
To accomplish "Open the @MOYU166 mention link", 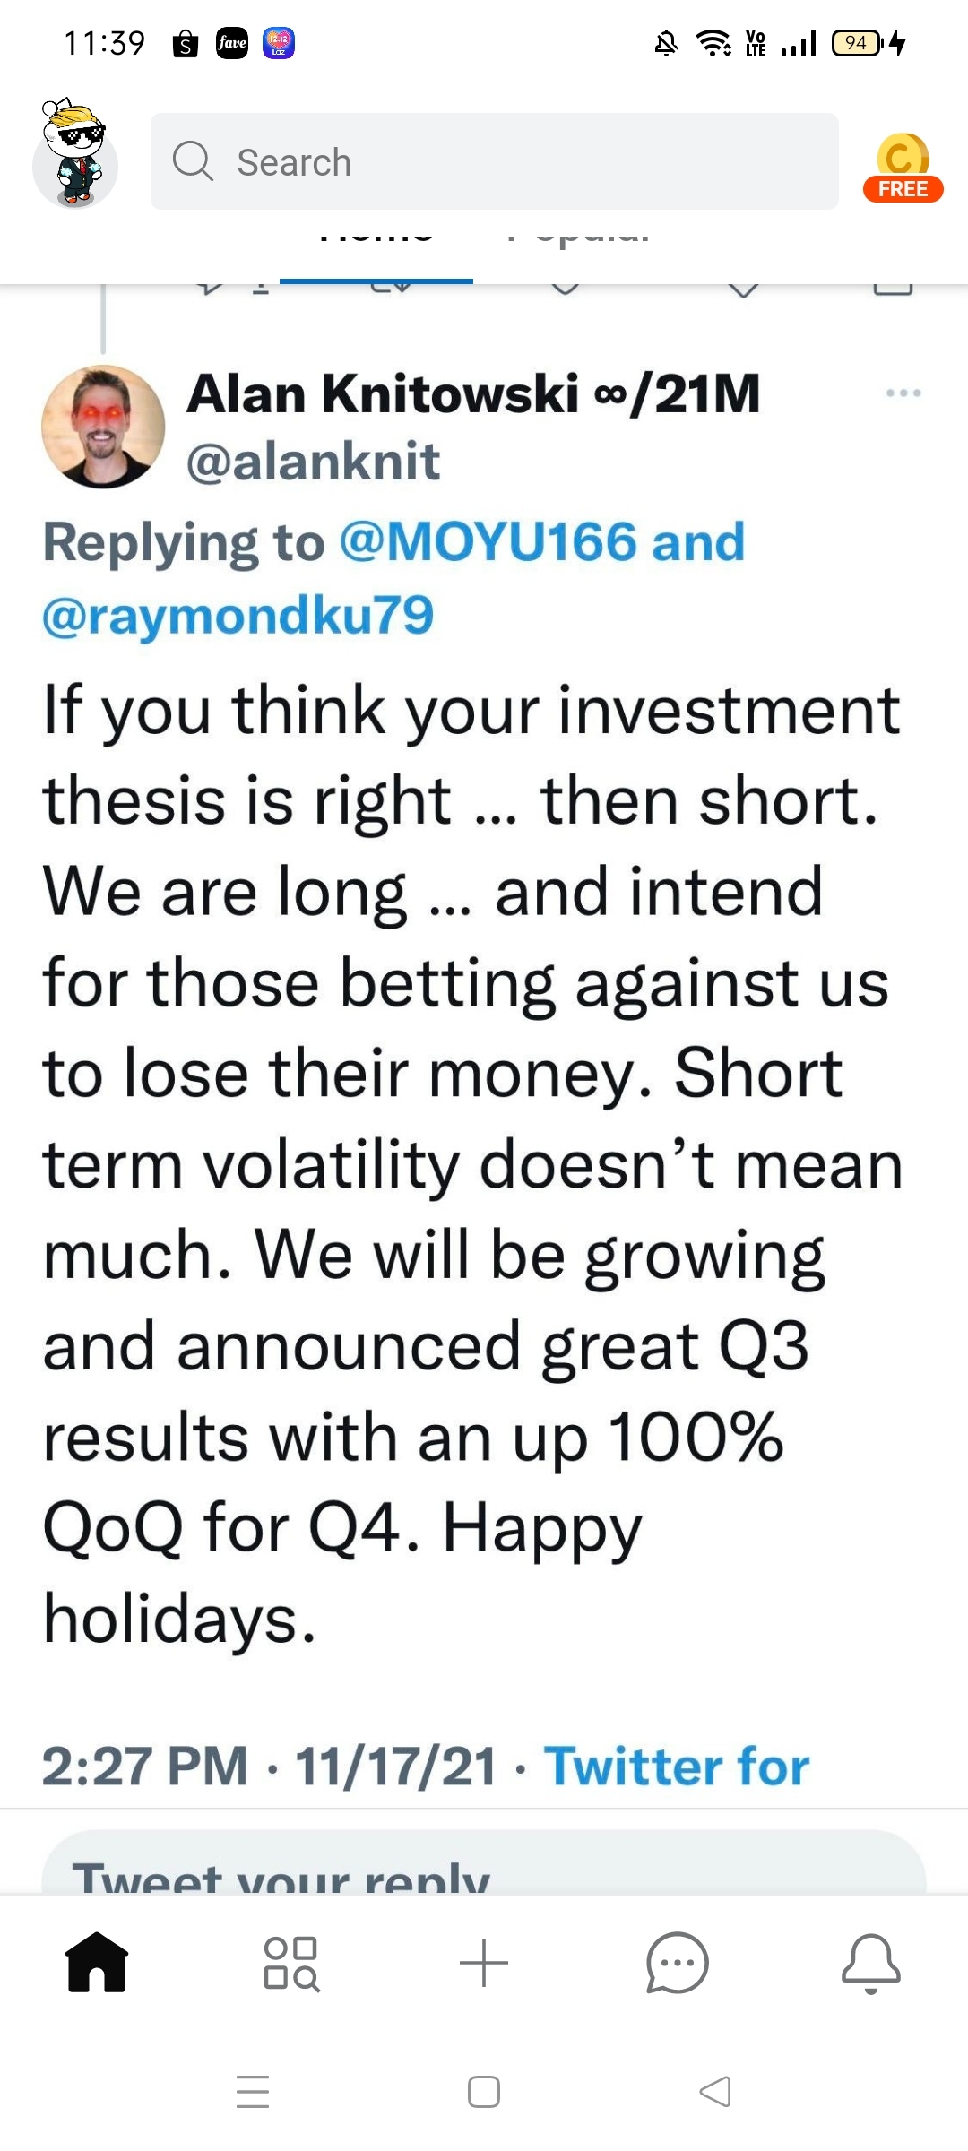I will (488, 542).
